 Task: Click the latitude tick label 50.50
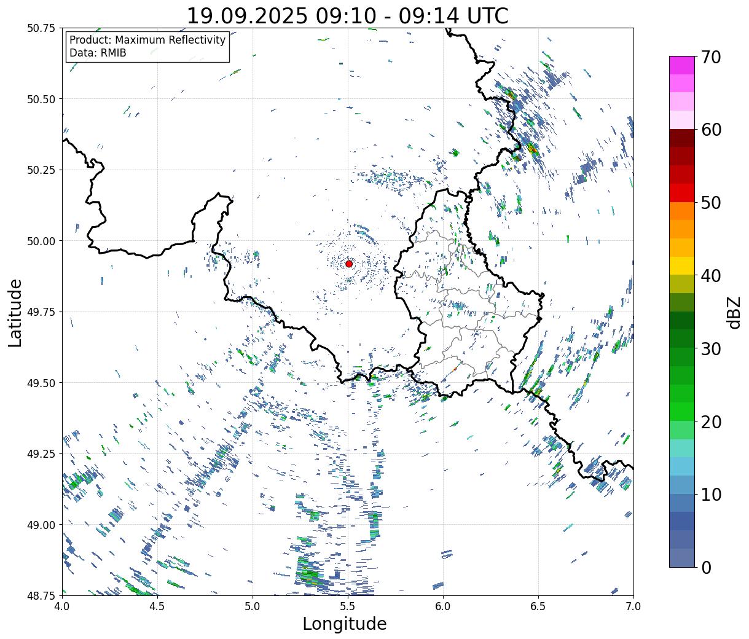41,99
